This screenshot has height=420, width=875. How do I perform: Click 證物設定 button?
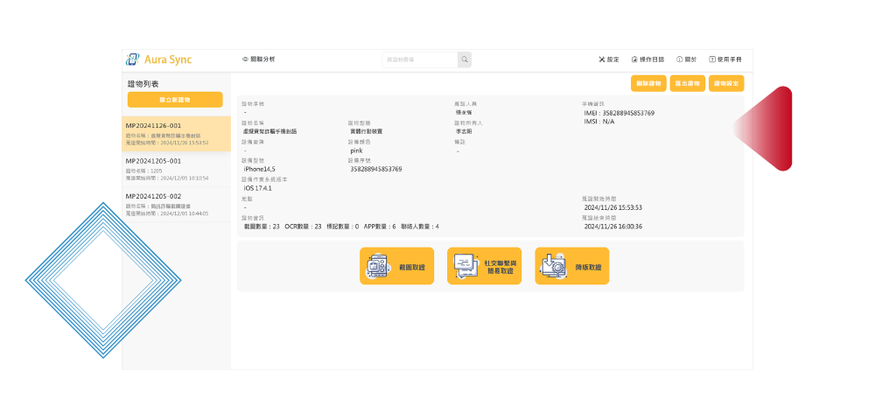click(x=727, y=84)
